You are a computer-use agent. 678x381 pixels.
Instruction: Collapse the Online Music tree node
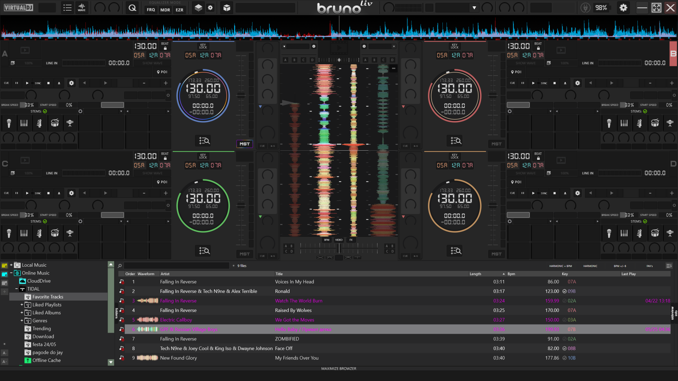coord(11,273)
